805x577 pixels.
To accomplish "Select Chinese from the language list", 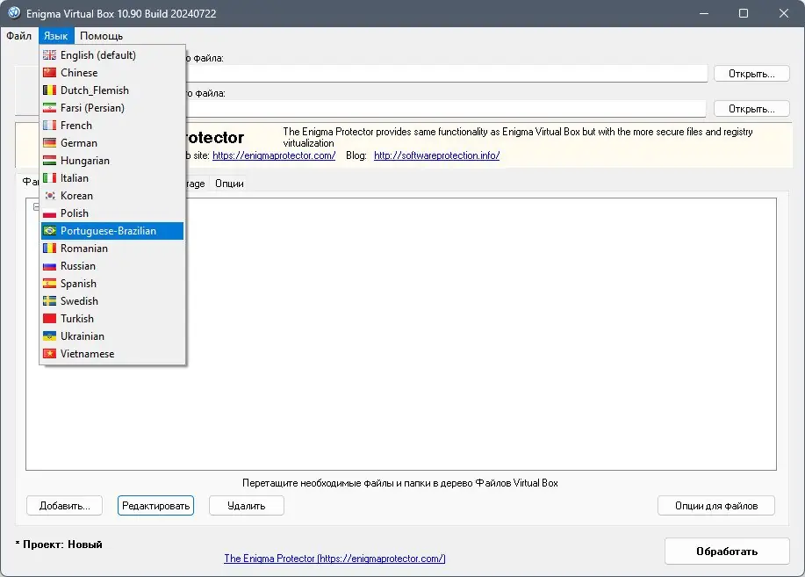I will (x=111, y=72).
